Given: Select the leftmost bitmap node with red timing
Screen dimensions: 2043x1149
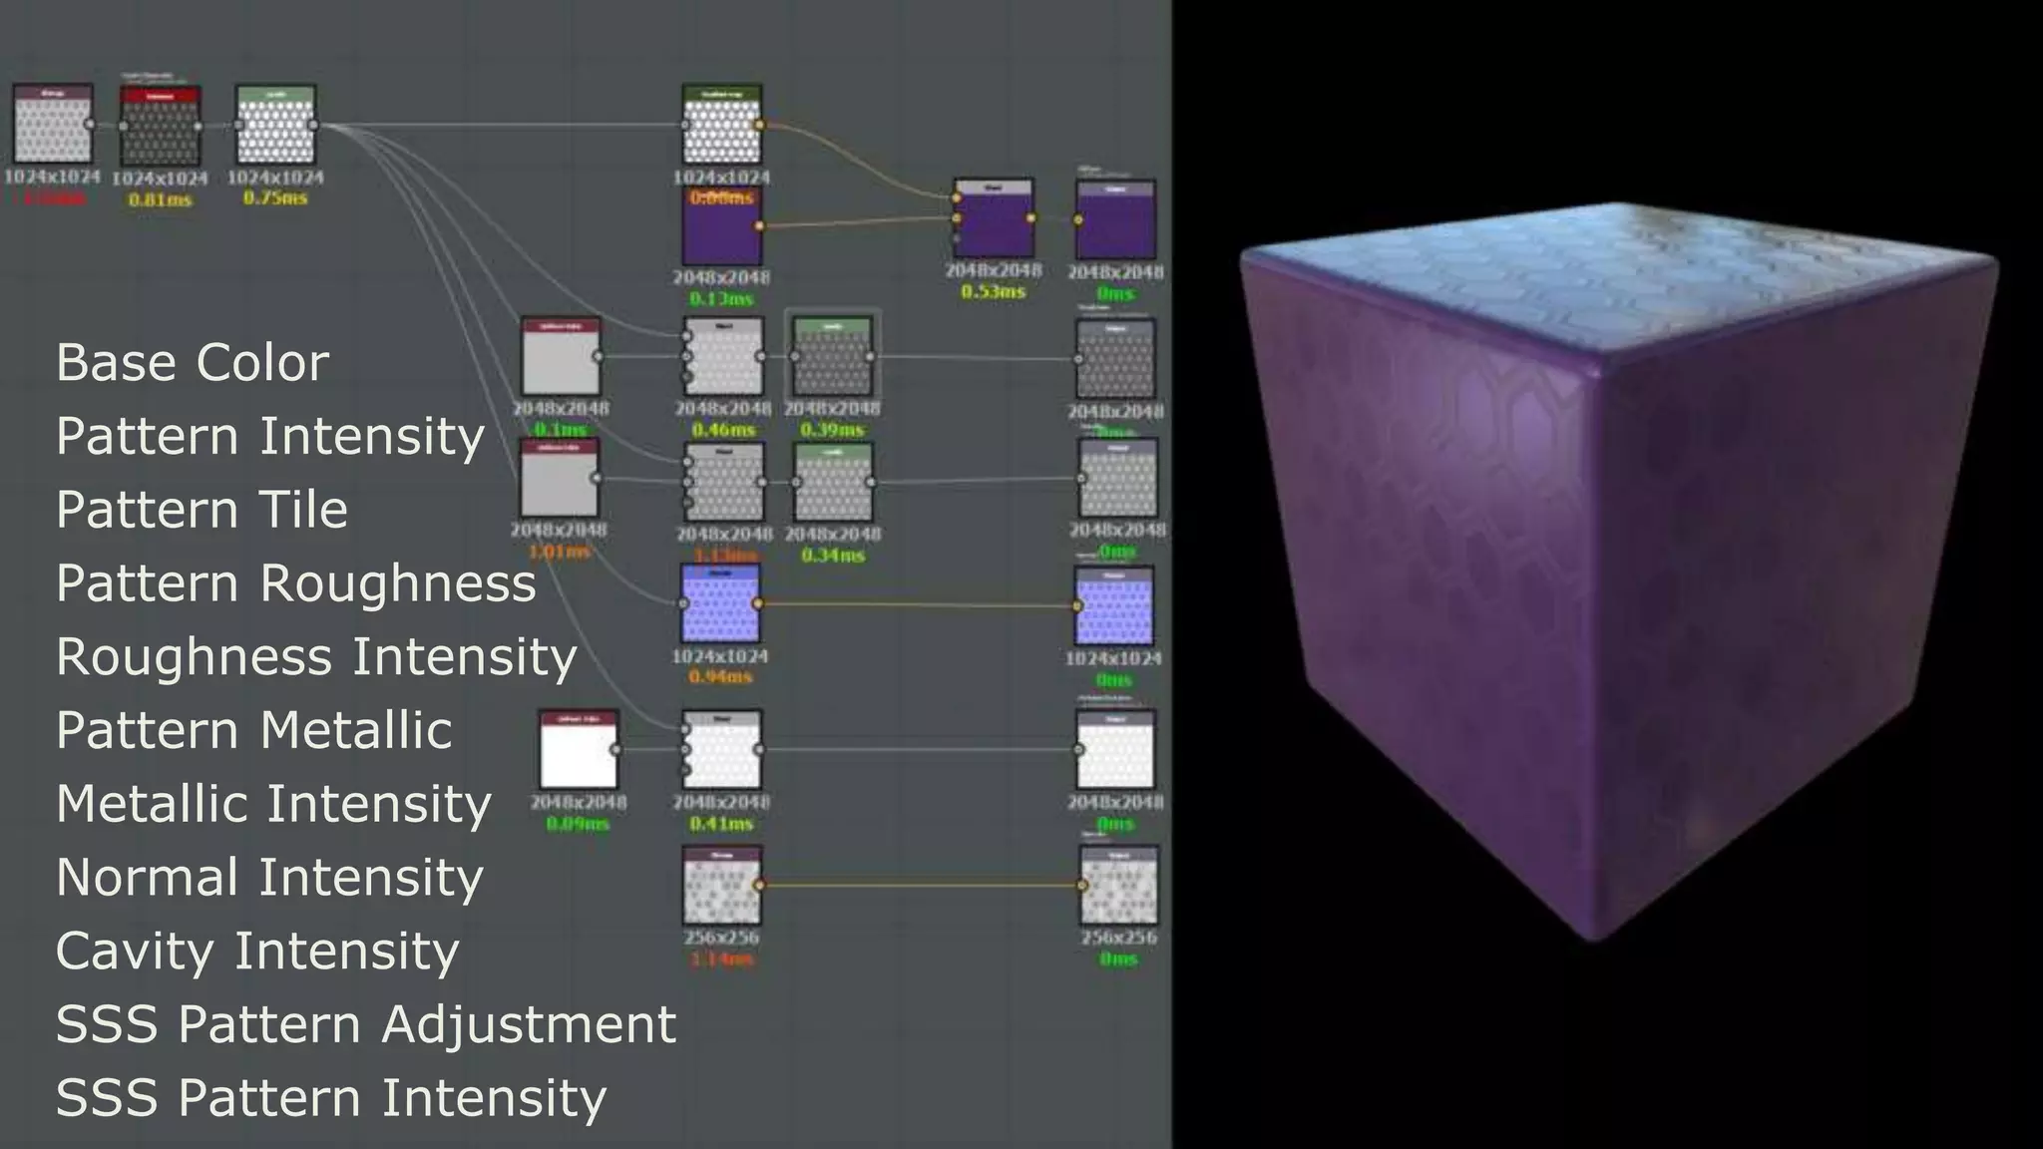Looking at the screenshot, I should pos(53,126).
